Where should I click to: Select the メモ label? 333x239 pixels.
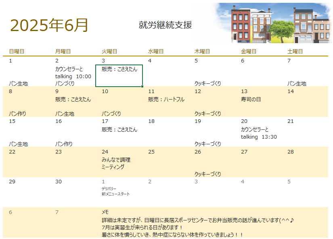[105, 212]
